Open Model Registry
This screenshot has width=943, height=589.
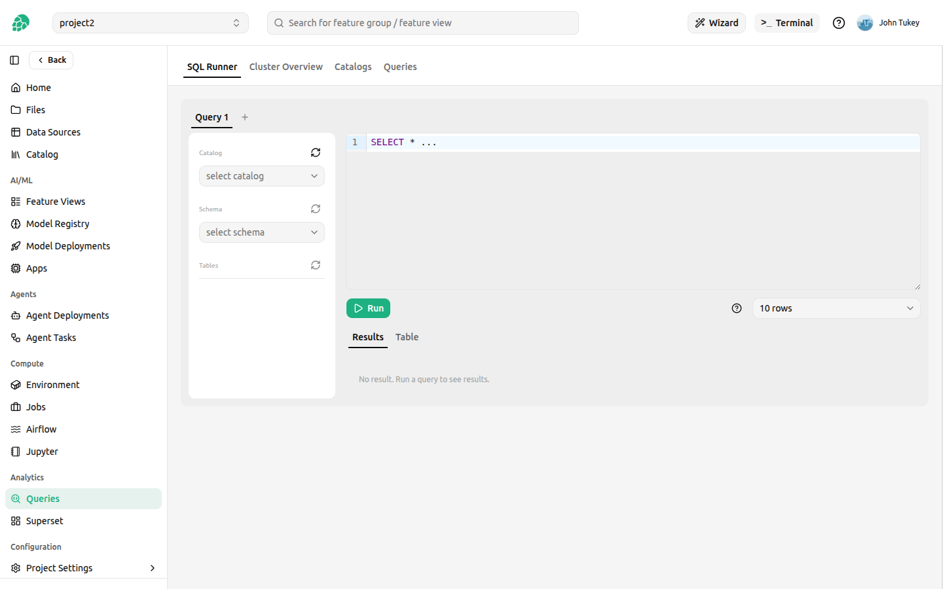(x=83, y=224)
